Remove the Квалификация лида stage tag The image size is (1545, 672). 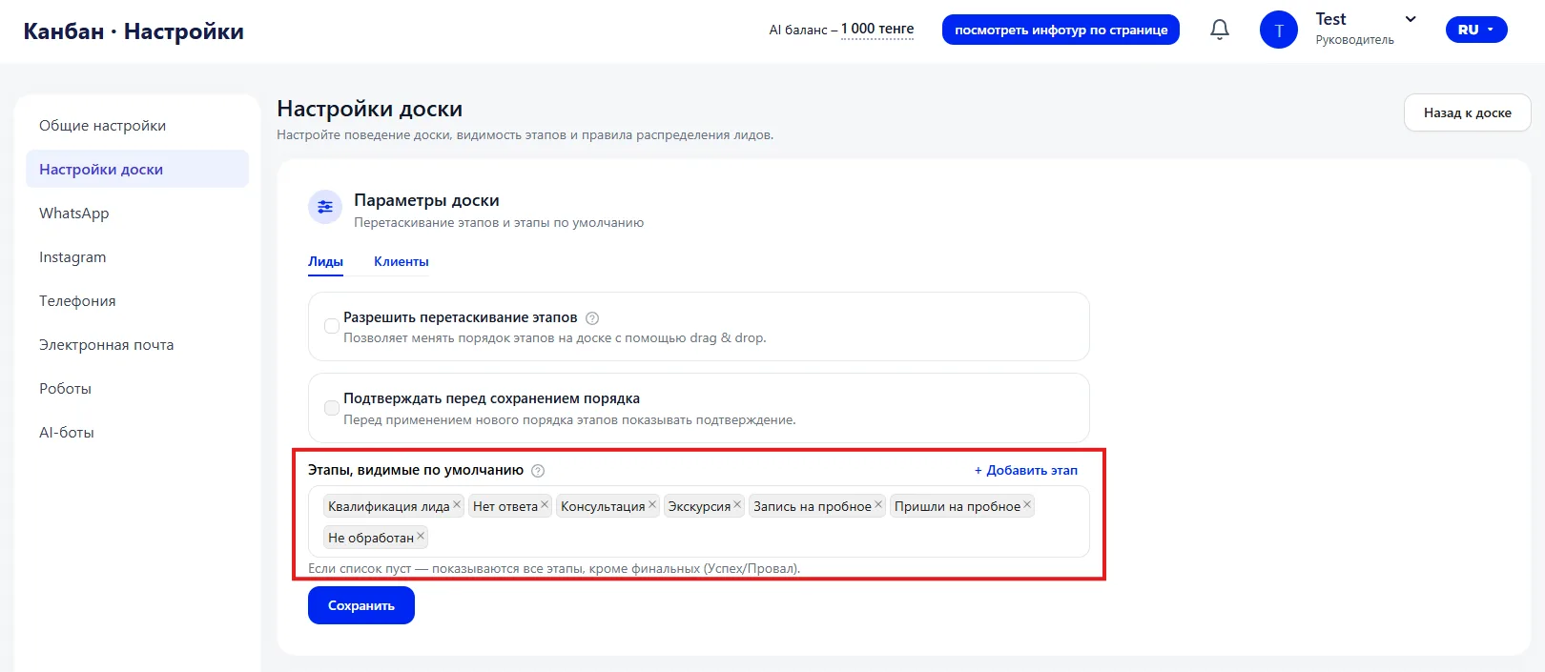pyautogui.click(x=457, y=505)
